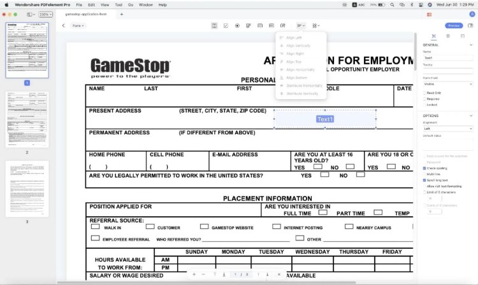Open the form recognition options dropdown
478x285 pixels.
(x=316, y=26)
